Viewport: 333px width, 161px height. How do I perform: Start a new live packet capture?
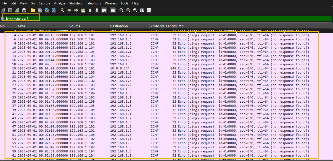point(4,10)
